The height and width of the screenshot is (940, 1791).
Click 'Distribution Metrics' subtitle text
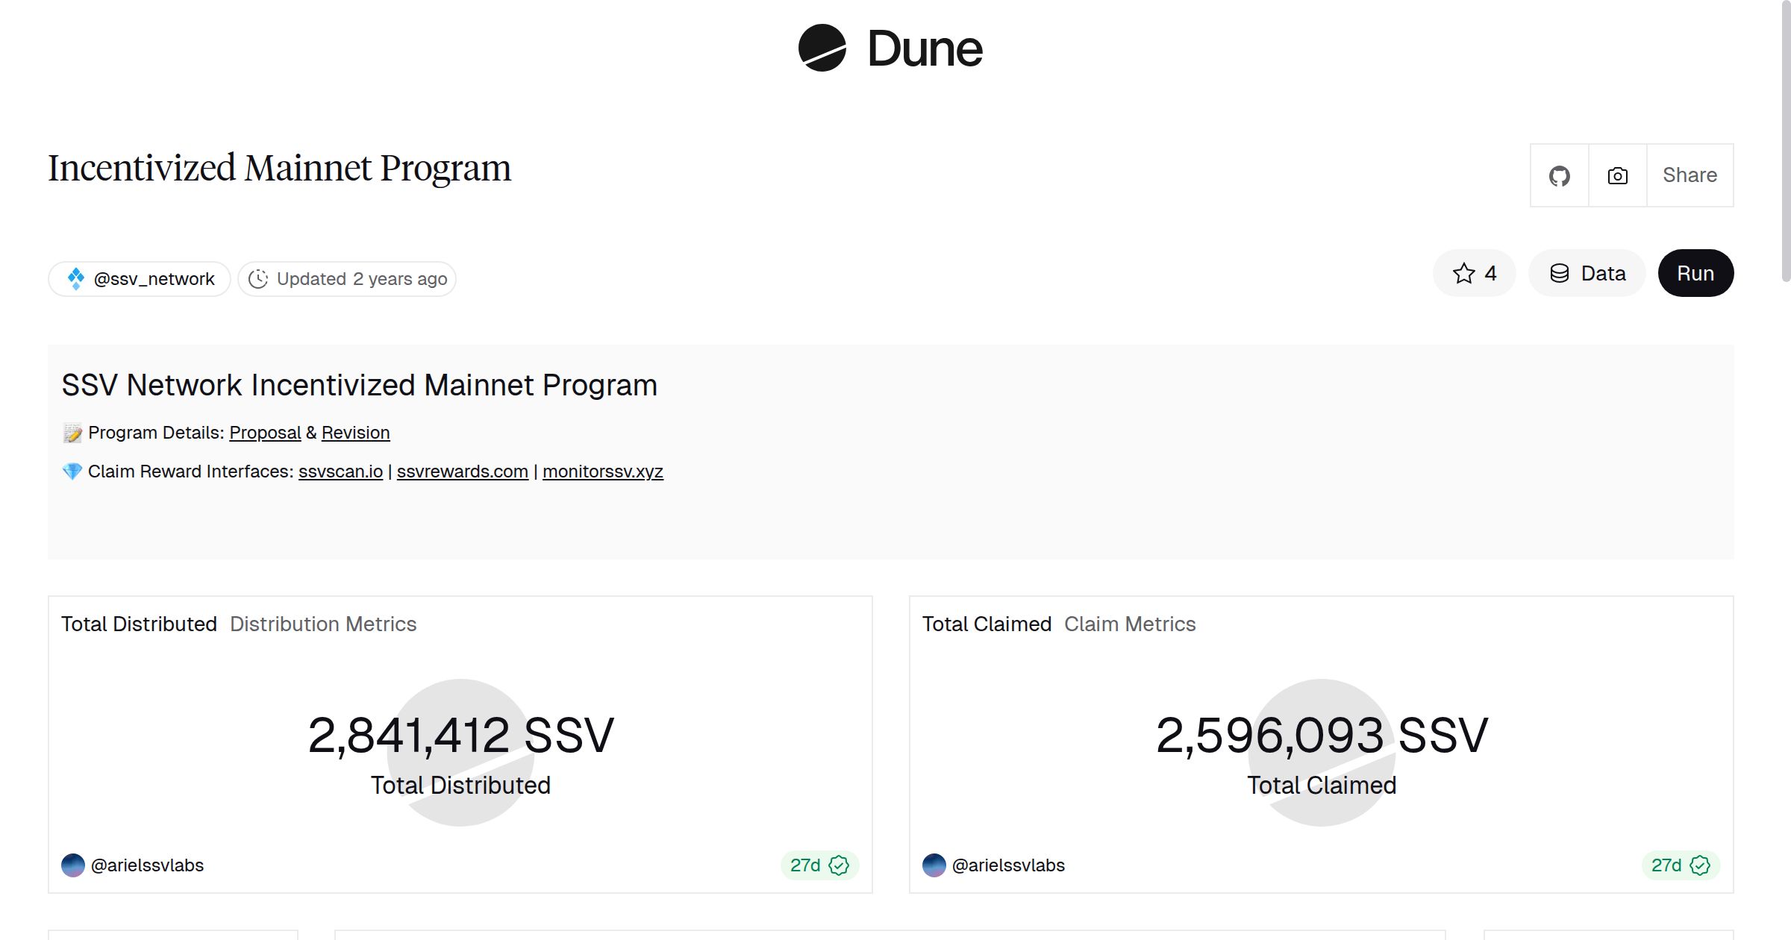(x=323, y=624)
